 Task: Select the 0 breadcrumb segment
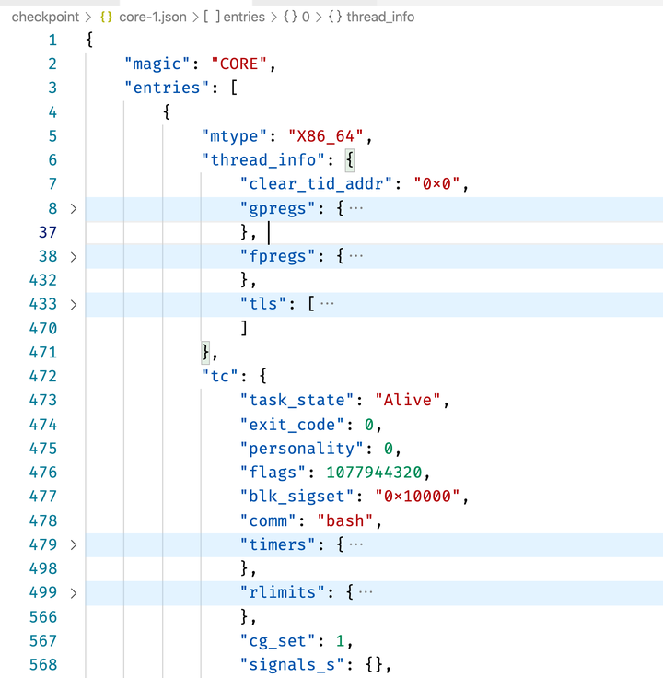(306, 17)
